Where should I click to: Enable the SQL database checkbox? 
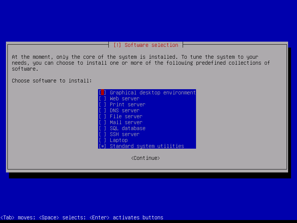coord(102,128)
